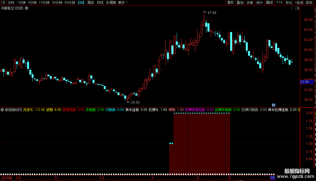Screen dimensions: 316x181
Task: Select the 日线 daily chart
Action: pyautogui.click(x=81, y=3)
